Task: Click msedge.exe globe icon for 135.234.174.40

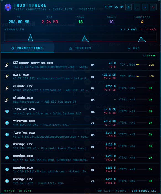Action: coord(7,146)
